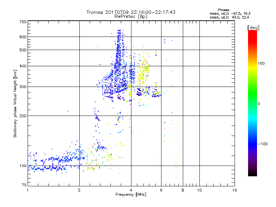Click the 'Stationary phase Virtual Height [km]' axis label
This screenshot has height=207, width=276.
point(15,103)
